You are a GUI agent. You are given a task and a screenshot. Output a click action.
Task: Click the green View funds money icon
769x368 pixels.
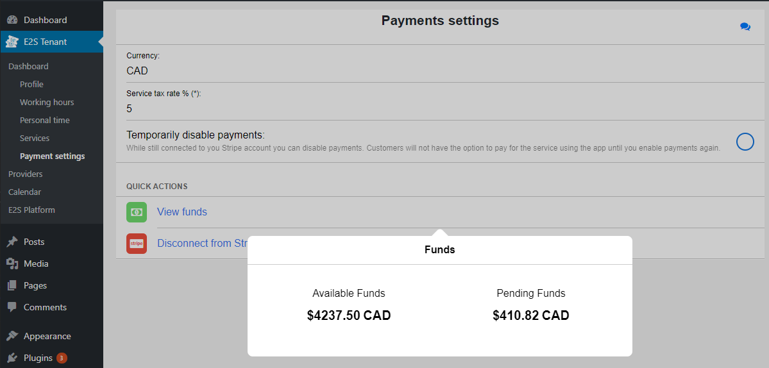pos(137,212)
